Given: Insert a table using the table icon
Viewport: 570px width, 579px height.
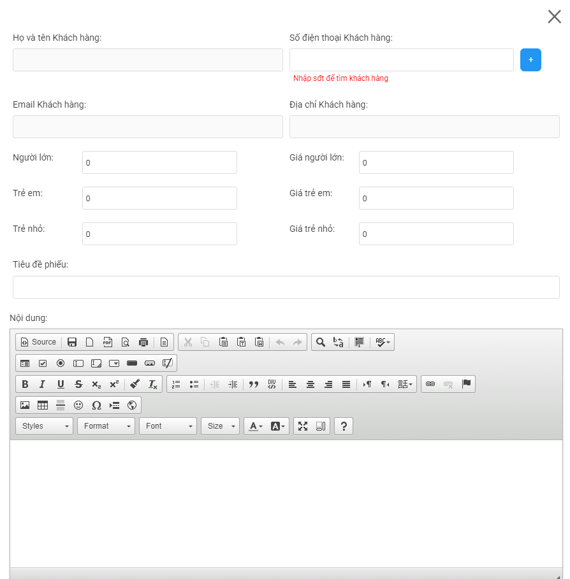Looking at the screenshot, I should point(43,405).
